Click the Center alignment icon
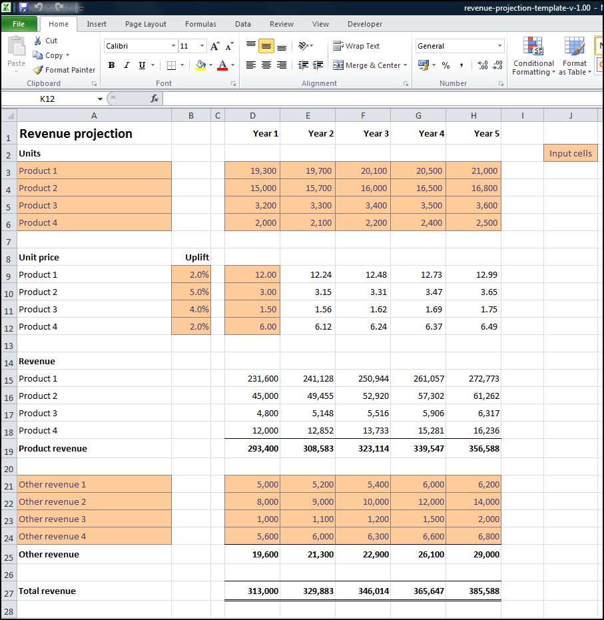604x620 pixels. coord(265,66)
